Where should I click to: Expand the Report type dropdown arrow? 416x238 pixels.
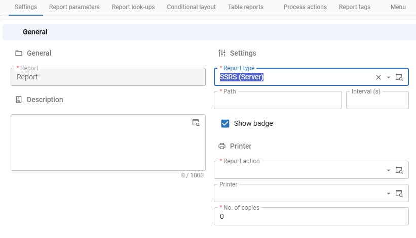pyautogui.click(x=389, y=77)
